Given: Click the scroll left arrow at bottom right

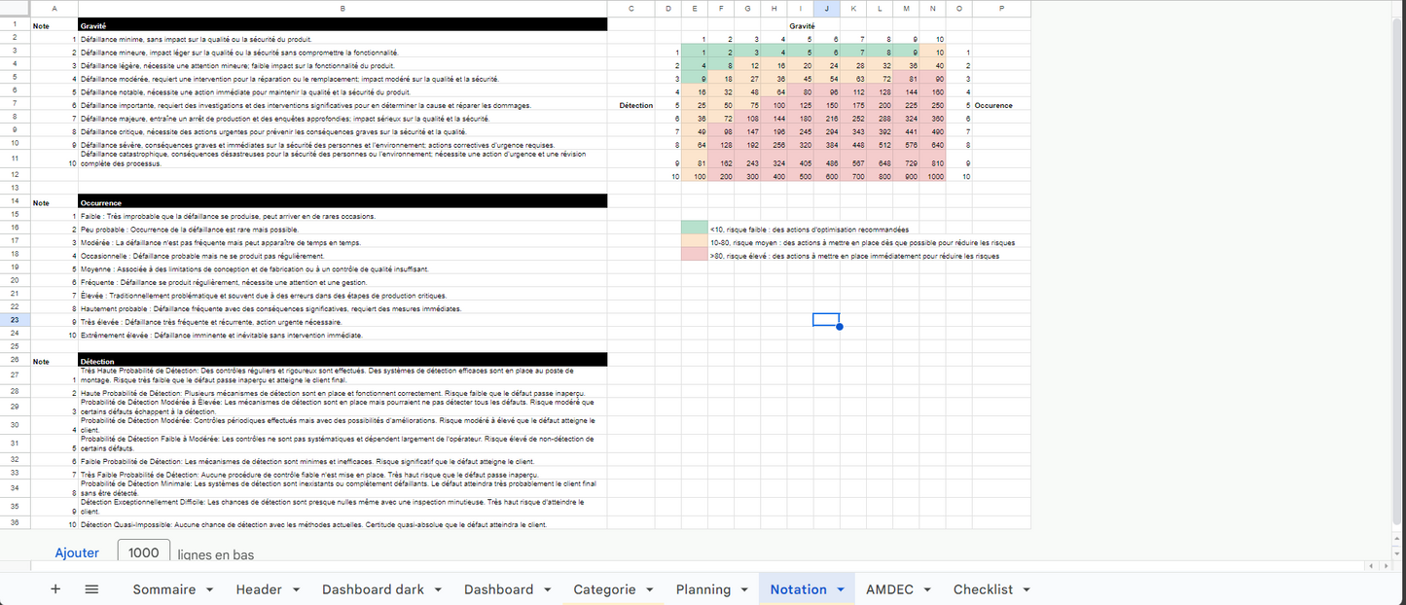Looking at the screenshot, I should pos(1372,565).
